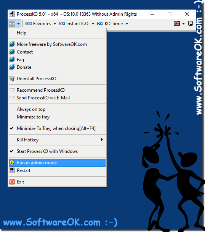This screenshot has width=205, height=232.
Task: Click the minimize-to-tray icon in the toolbar
Action: pos(191,23)
